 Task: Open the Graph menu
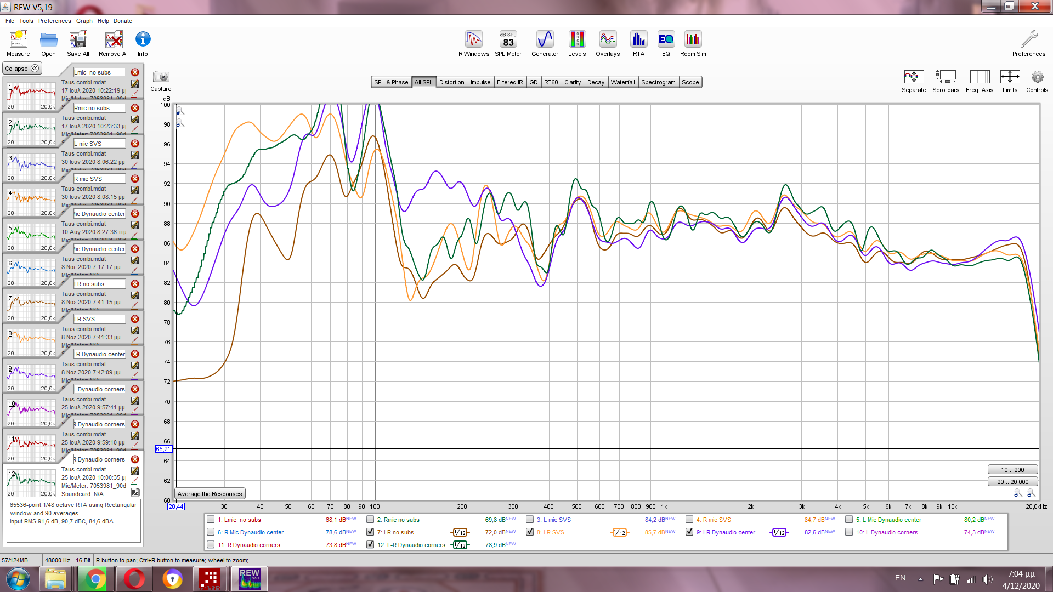coord(84,21)
